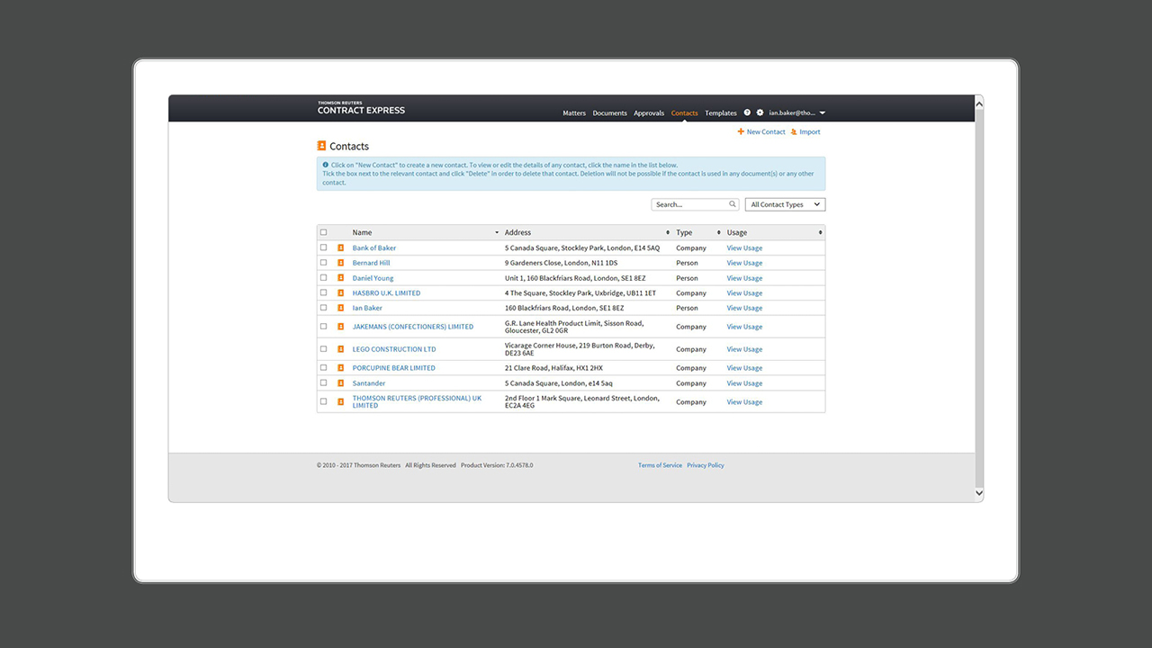
Task: Click the contact icon beside Daniel Young
Action: [341, 278]
